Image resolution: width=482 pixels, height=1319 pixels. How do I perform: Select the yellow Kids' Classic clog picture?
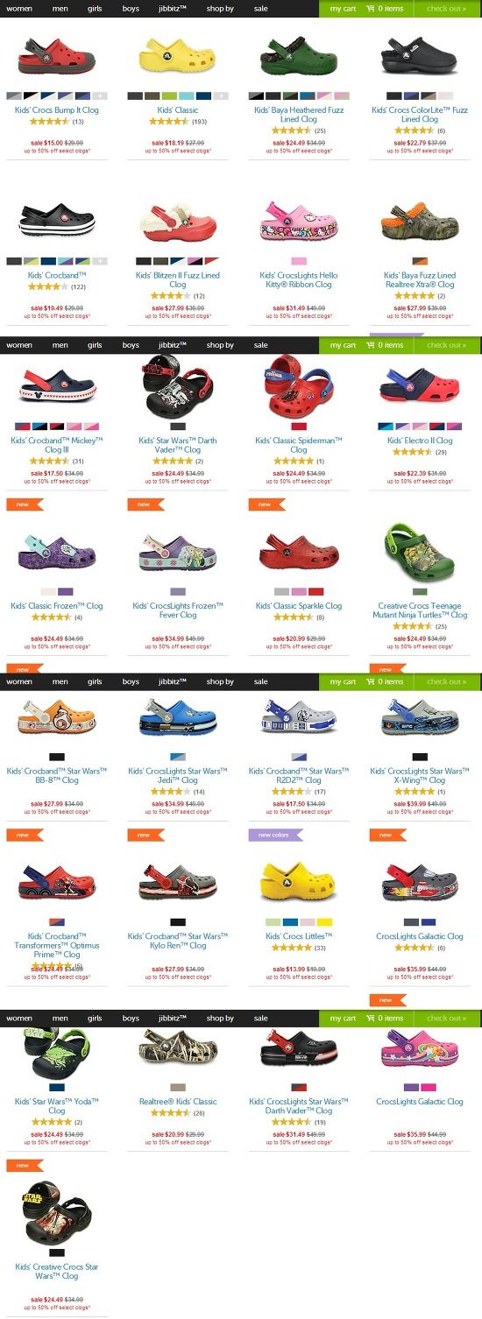coord(178,56)
